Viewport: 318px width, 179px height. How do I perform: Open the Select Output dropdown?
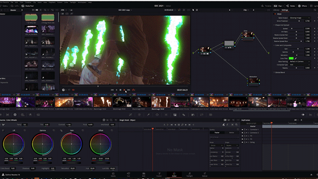(x=300, y=18)
